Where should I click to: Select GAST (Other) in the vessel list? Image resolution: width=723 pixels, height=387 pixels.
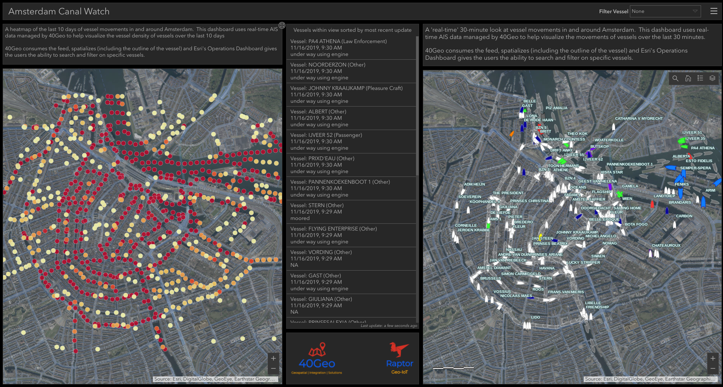click(351, 282)
